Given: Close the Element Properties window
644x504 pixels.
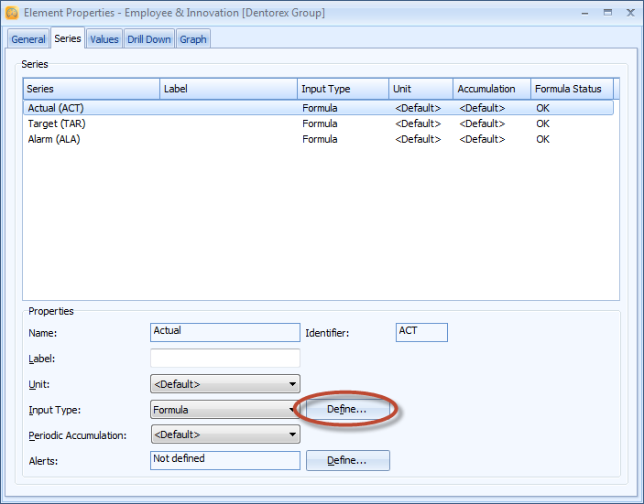Looking at the screenshot, I should pos(630,13).
